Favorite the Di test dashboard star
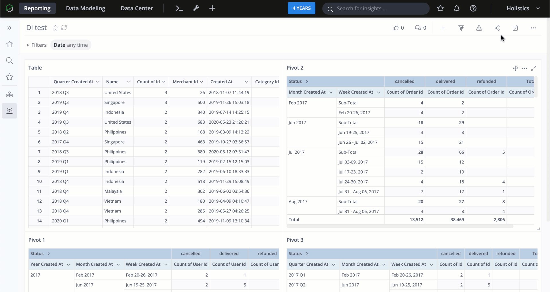 point(56,28)
